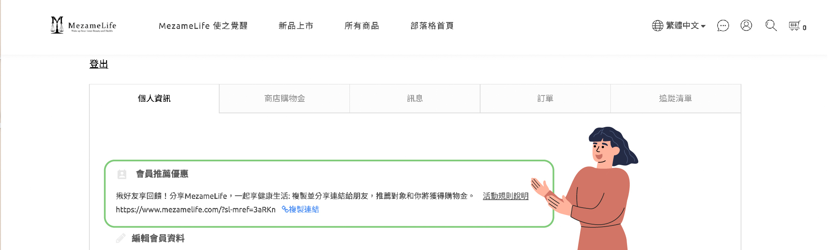Click the 會員推薦優惠 heading

pos(162,174)
